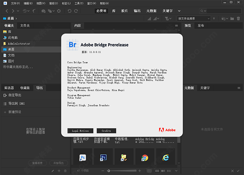Switch to the 关键字 panel tab

click(x=205, y=88)
